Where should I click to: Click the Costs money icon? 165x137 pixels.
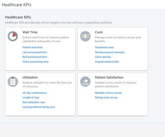tap(85, 36)
